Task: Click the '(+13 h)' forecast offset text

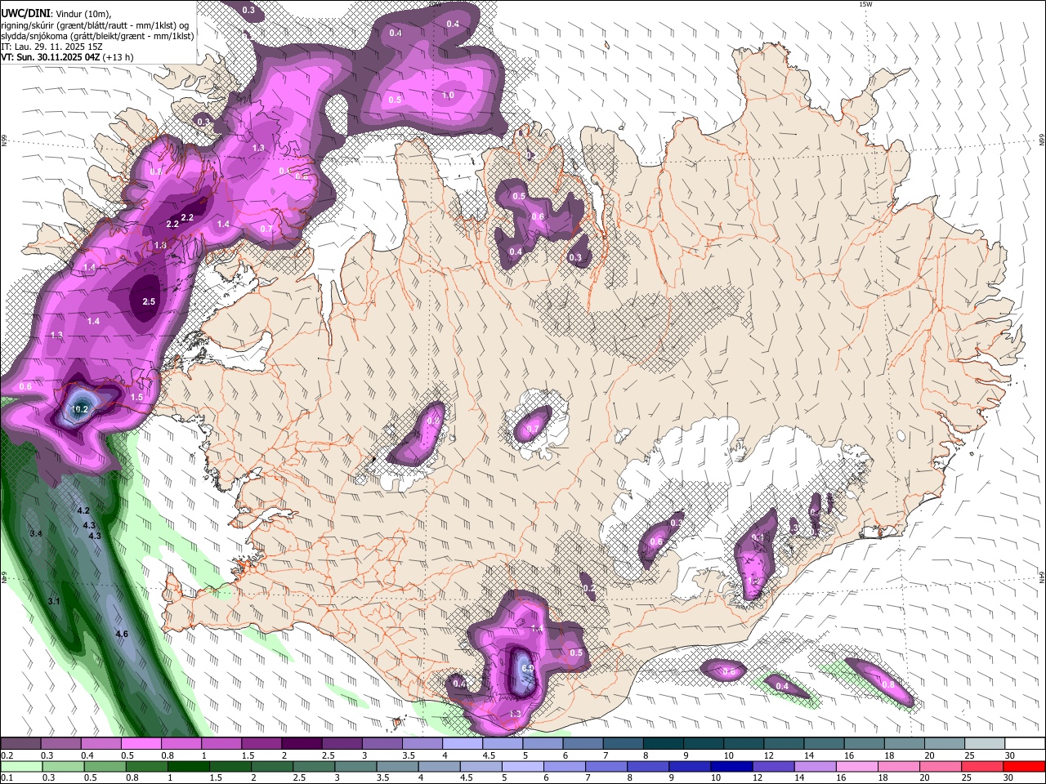Action: click(x=118, y=57)
